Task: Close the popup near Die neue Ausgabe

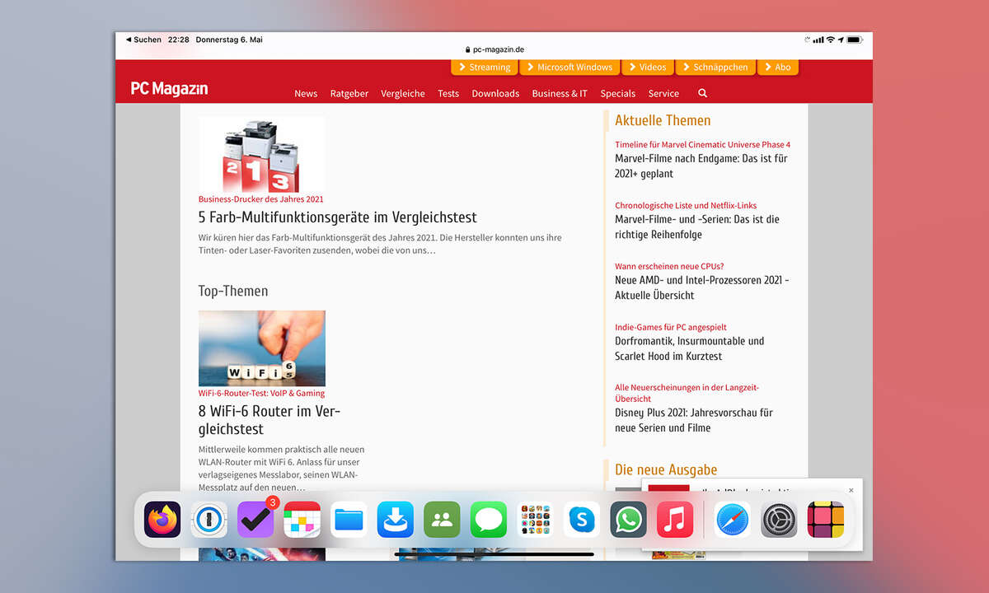Action: (x=851, y=490)
